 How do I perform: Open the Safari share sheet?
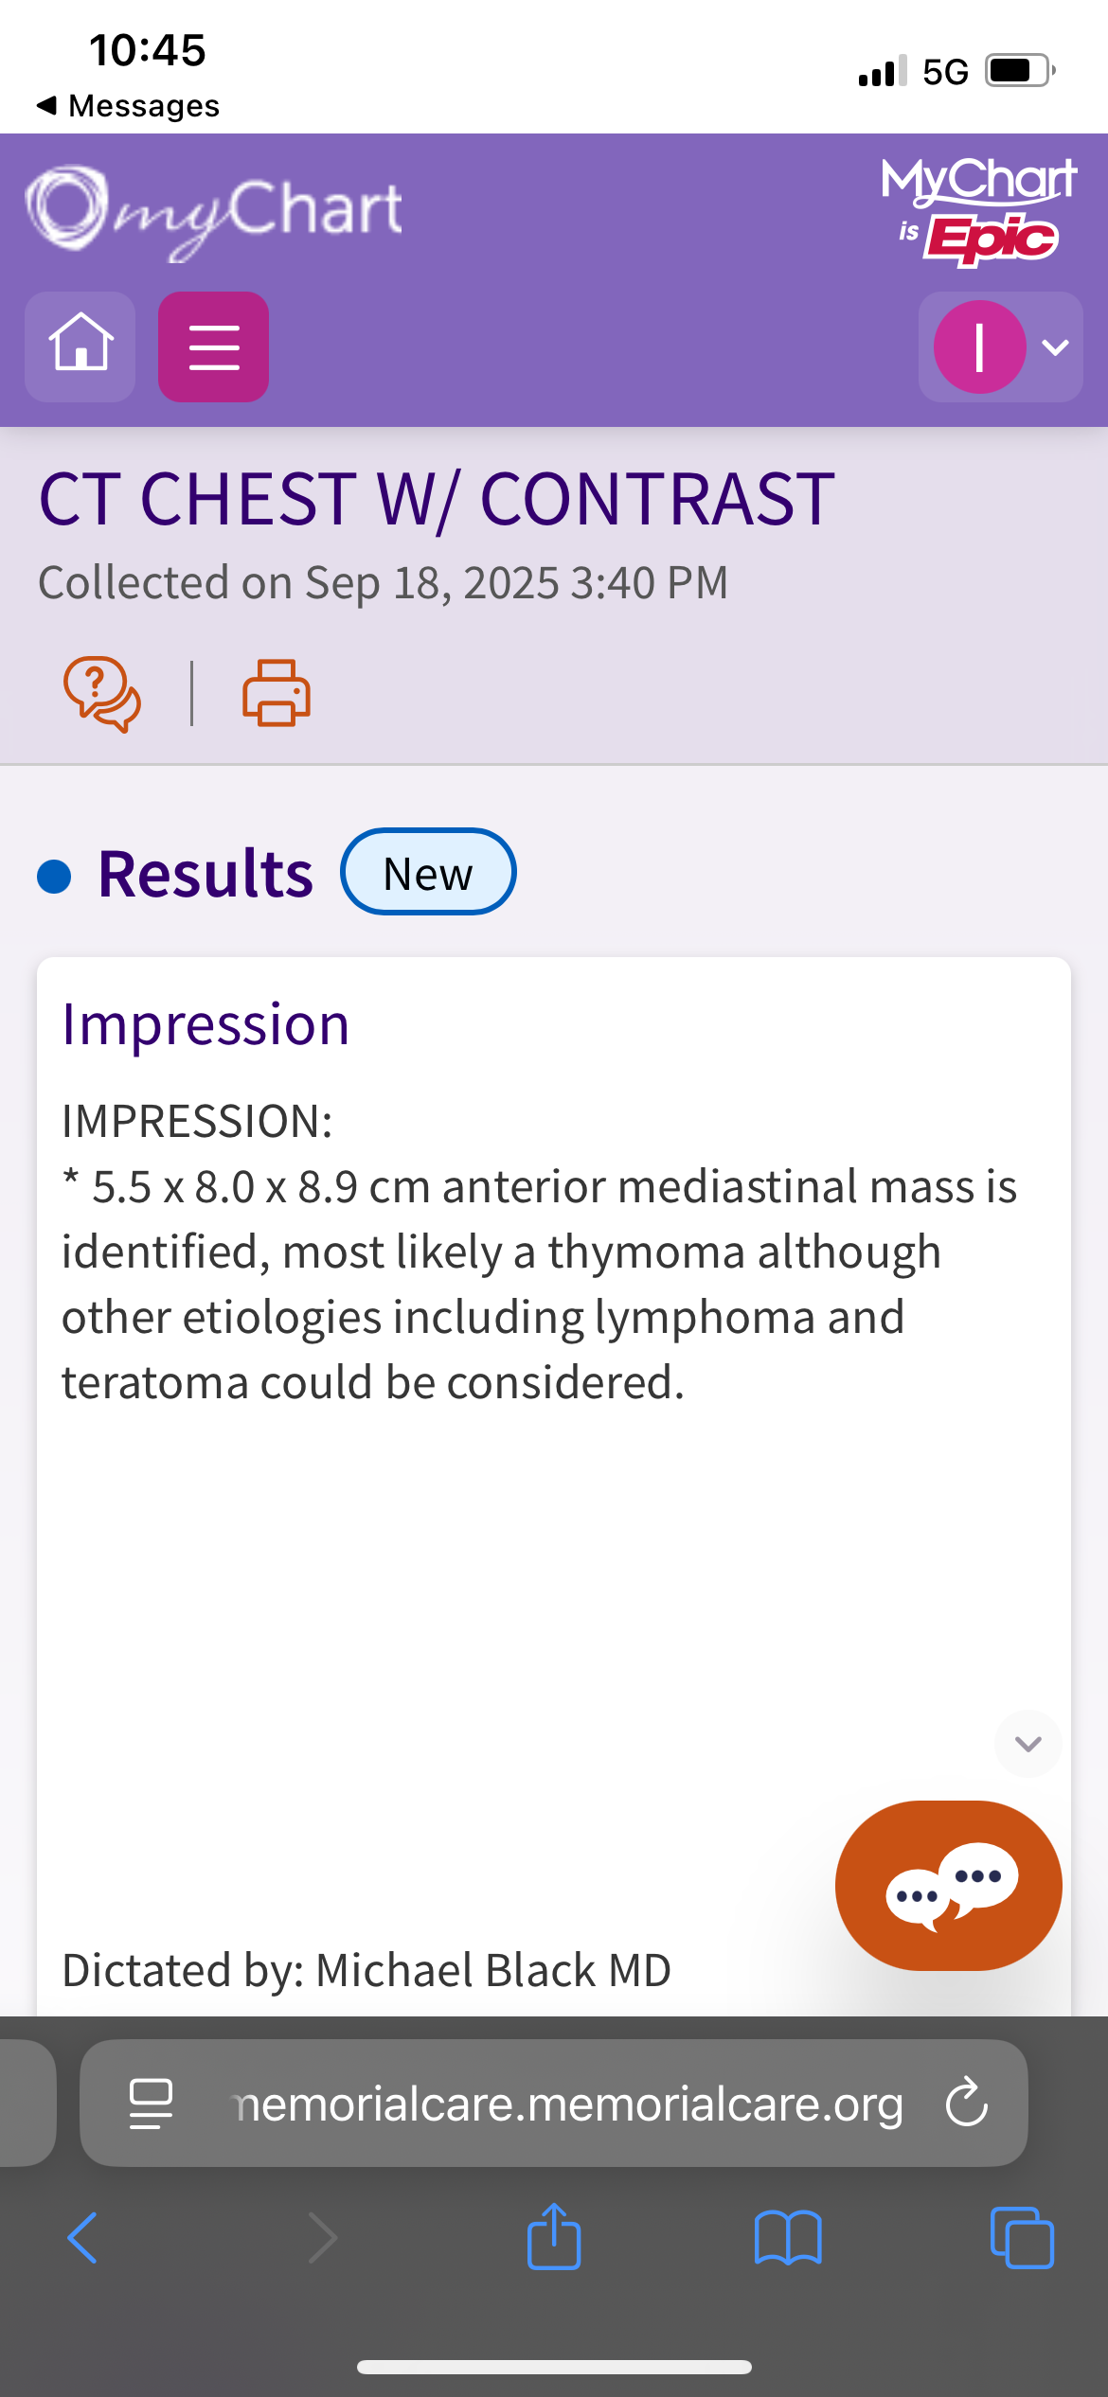click(x=554, y=2238)
